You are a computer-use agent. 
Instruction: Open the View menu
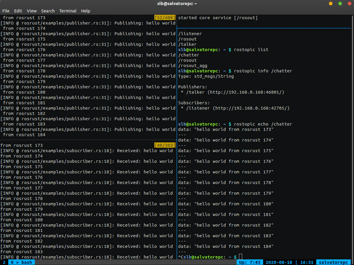click(32, 11)
